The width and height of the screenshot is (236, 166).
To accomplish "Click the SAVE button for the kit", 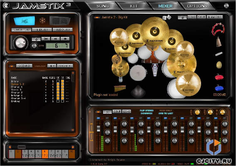I will pos(202,17).
